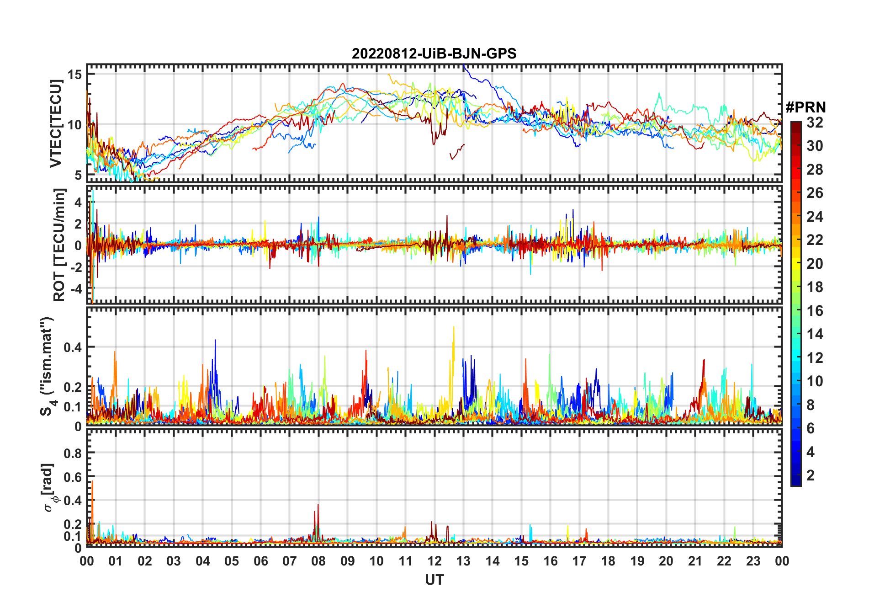Select ROT axis tick label -2
Image resolution: width=869 pixels, height=608 pixels.
(75, 267)
